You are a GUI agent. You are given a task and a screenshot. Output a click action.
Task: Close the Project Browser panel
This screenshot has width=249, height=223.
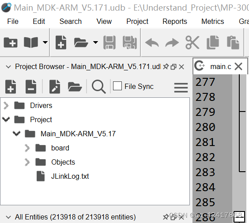coord(181,67)
